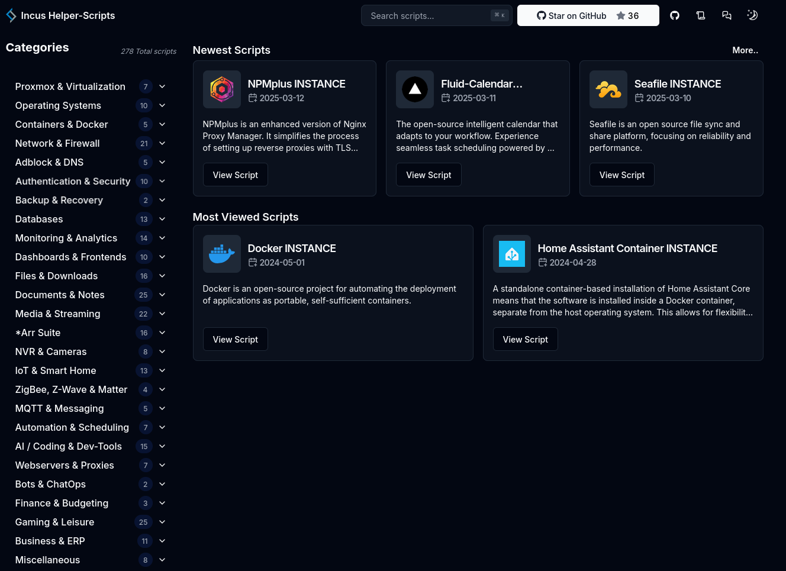Expand Adblock & DNS chevron
Screen dimensions: 786x571
[162, 162]
